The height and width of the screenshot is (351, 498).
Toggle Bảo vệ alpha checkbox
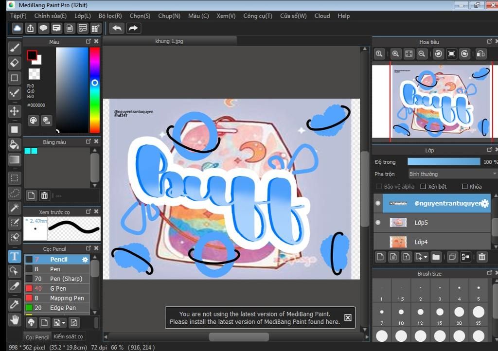pyautogui.click(x=378, y=187)
